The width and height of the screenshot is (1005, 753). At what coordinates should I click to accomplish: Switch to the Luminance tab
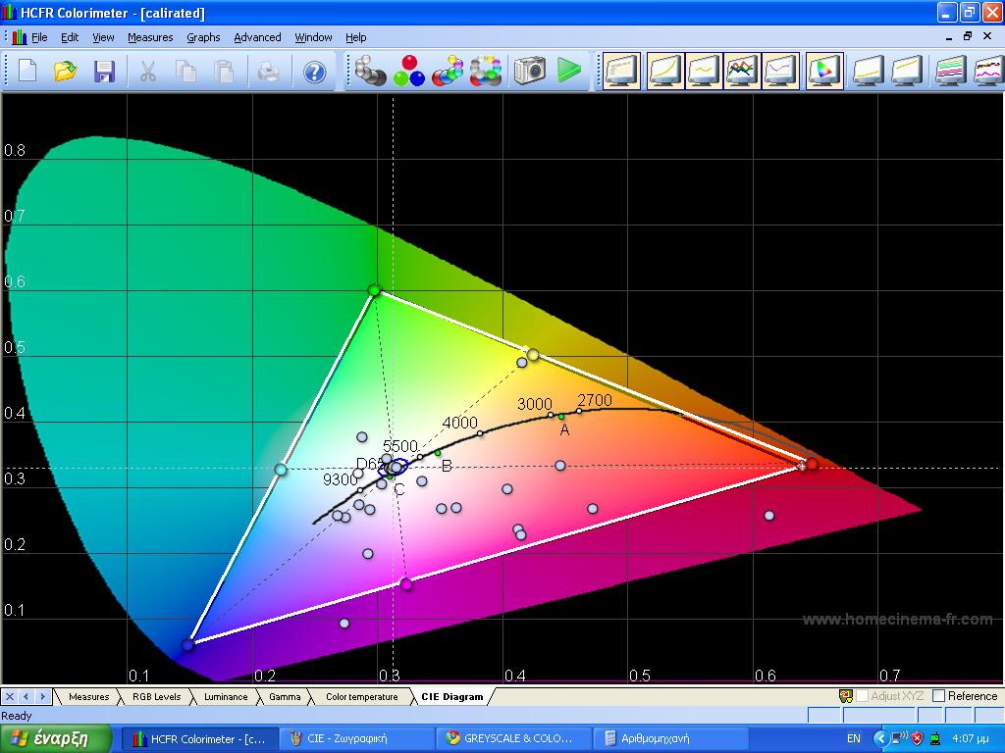(x=226, y=697)
